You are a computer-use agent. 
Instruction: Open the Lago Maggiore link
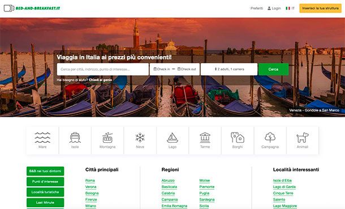click(x=285, y=206)
